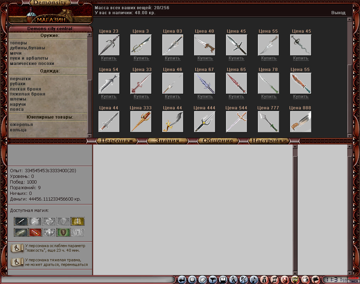Click Купить under the Цнеа 40 dagger
The width and height of the screenshot is (360, 284).
pos(205,58)
